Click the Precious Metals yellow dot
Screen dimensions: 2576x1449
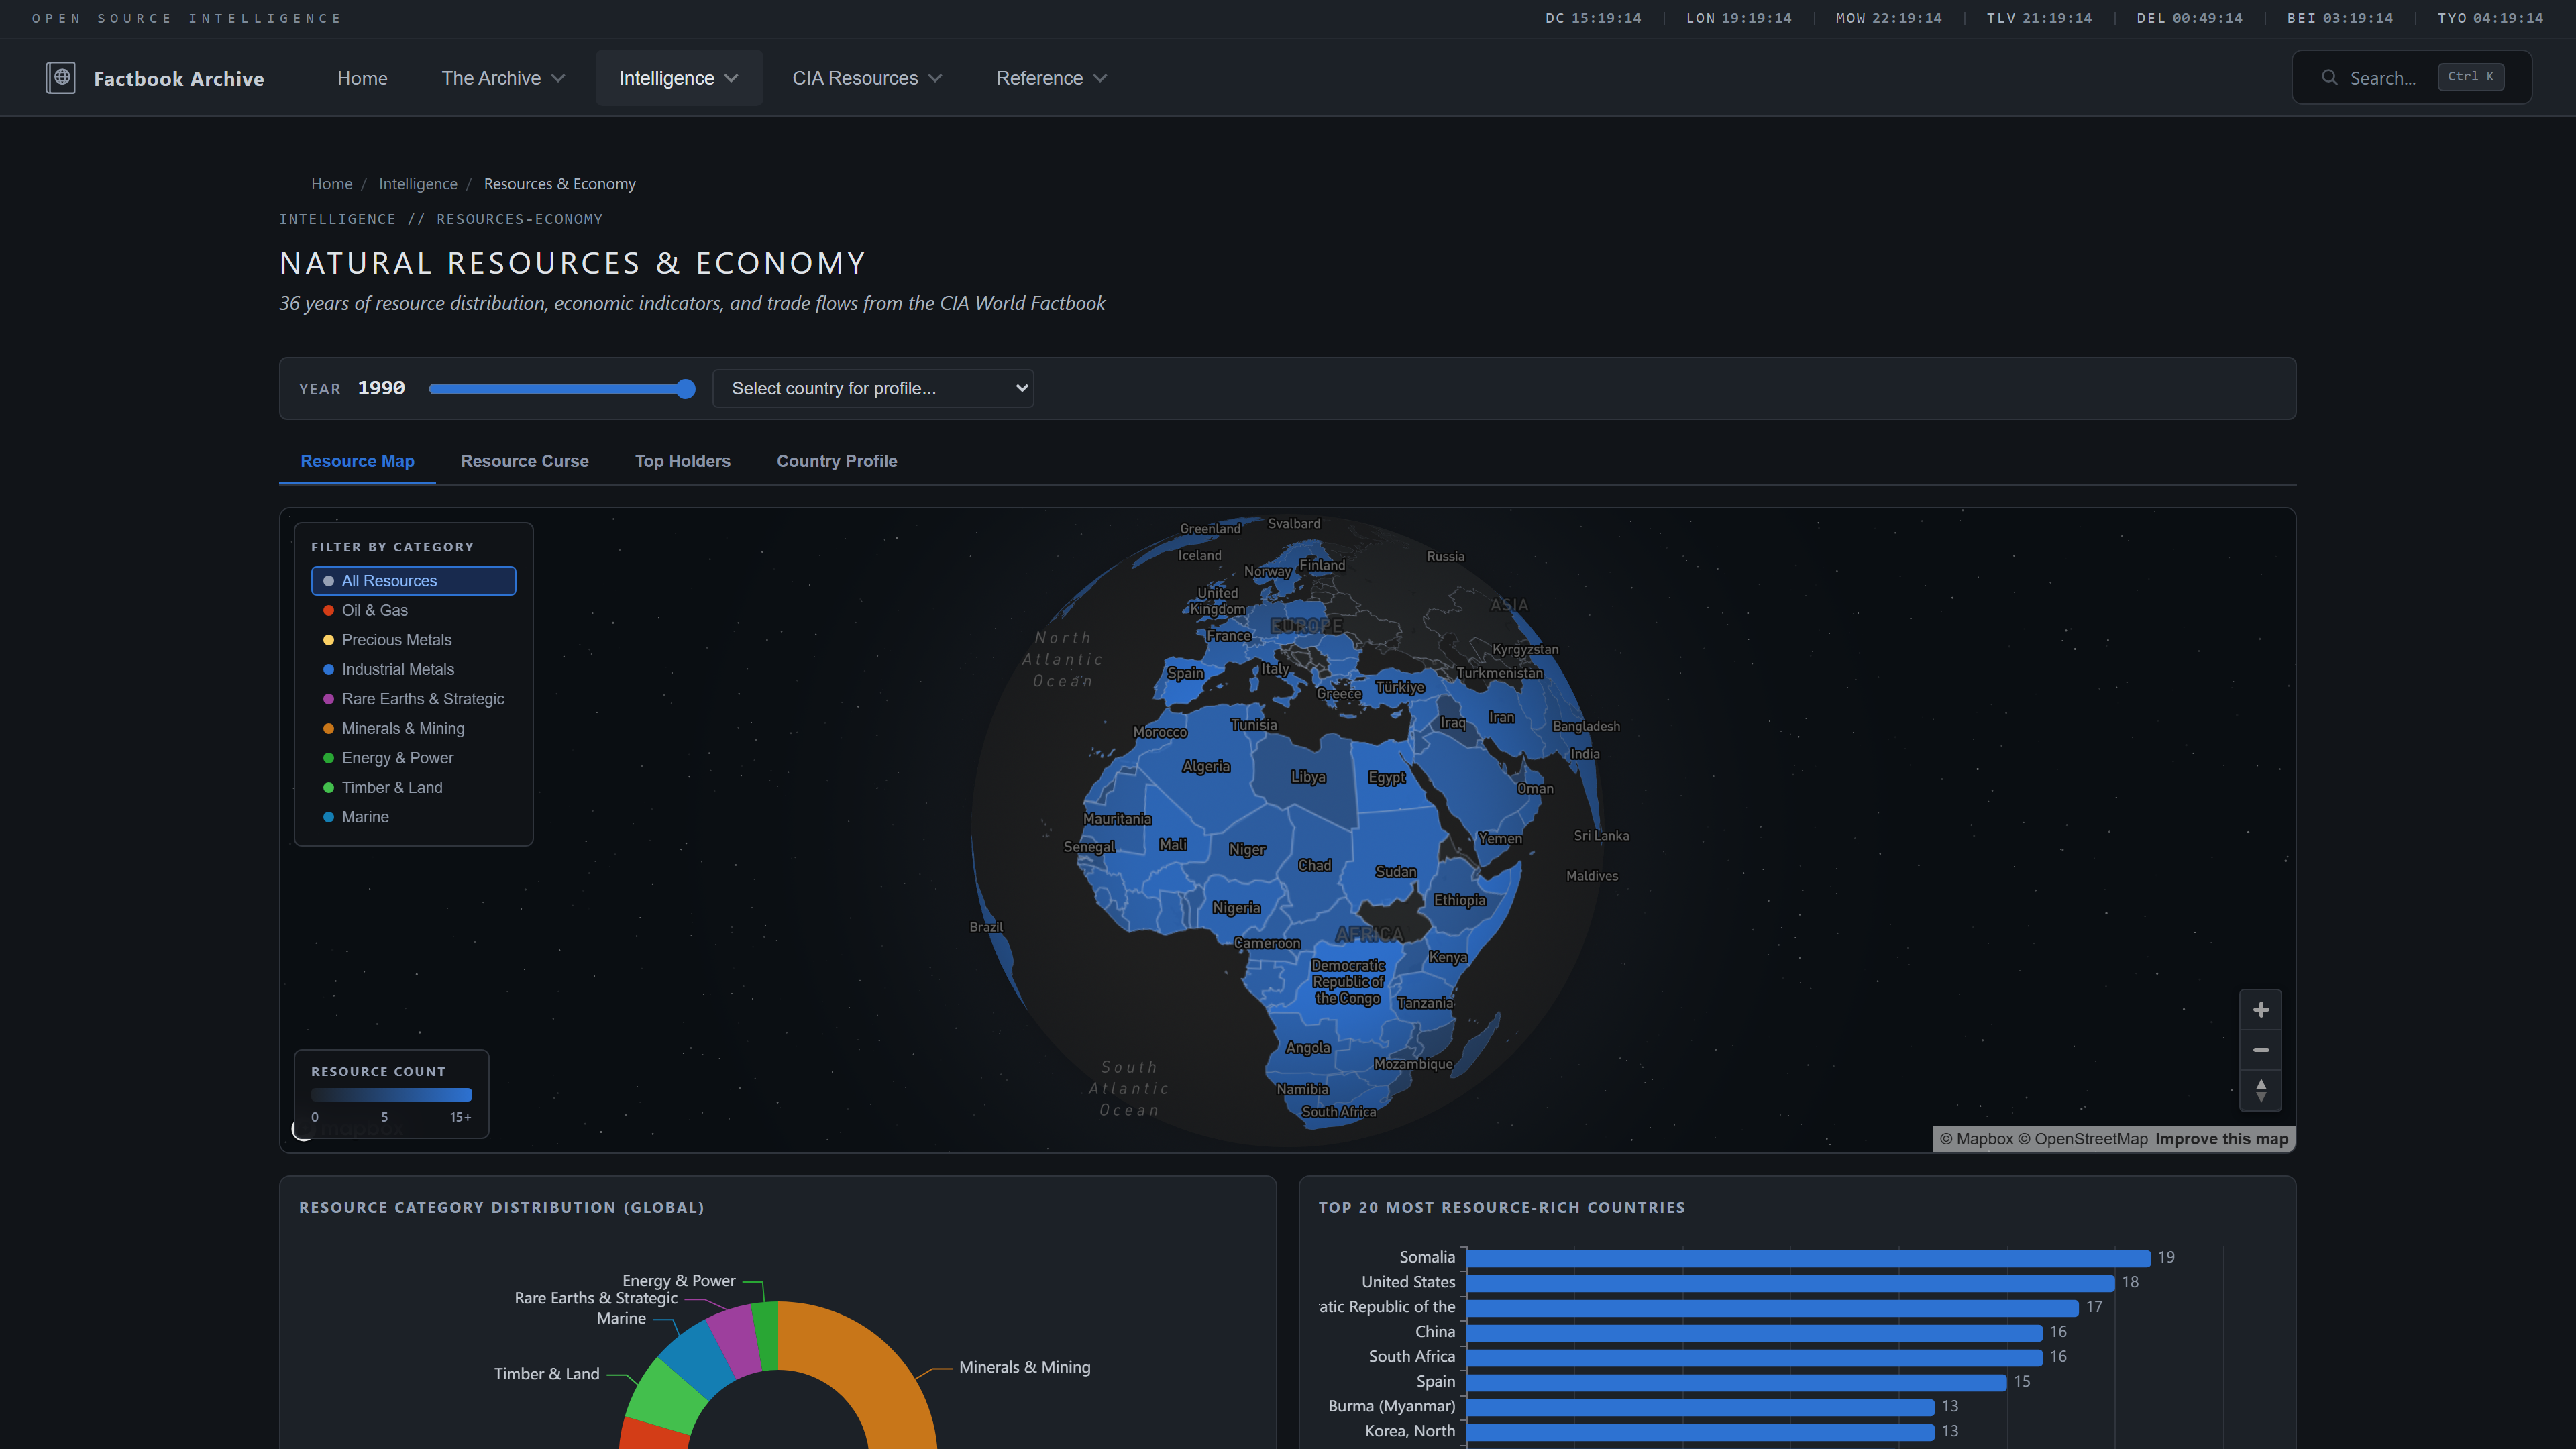pos(328,640)
